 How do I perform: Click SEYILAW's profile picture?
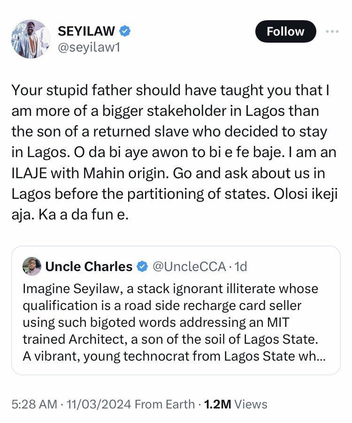tap(30, 39)
